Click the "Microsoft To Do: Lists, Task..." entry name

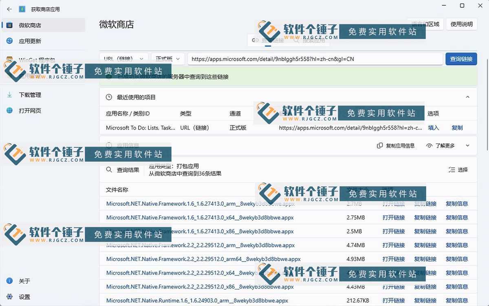(x=141, y=128)
